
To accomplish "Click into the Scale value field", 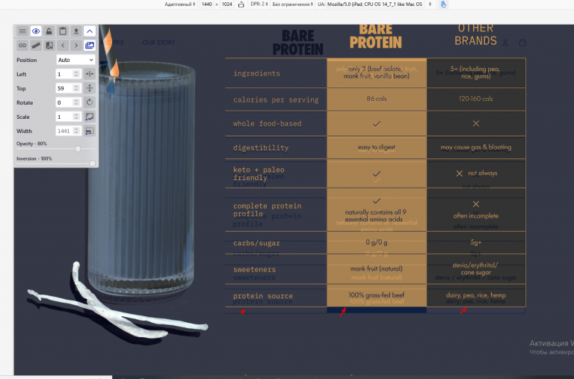I will 64,117.
